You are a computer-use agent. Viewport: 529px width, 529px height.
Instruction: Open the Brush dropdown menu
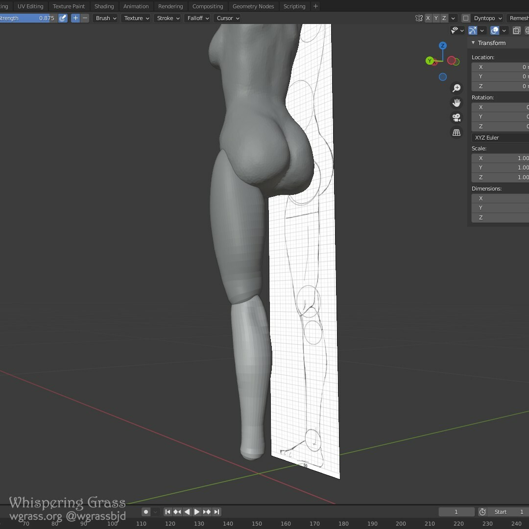[x=105, y=18]
